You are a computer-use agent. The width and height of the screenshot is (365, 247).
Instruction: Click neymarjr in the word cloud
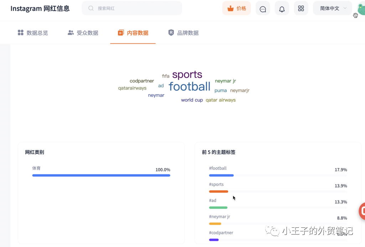(x=240, y=90)
